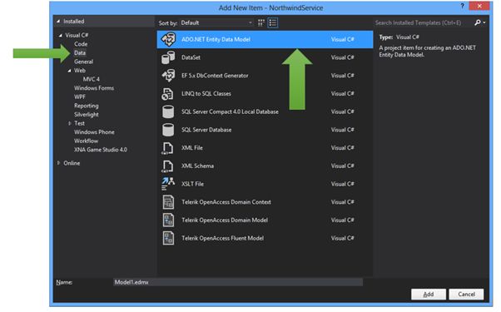The height and width of the screenshot is (312, 501).
Task: Collapse the Installed section
Action: click(x=58, y=22)
